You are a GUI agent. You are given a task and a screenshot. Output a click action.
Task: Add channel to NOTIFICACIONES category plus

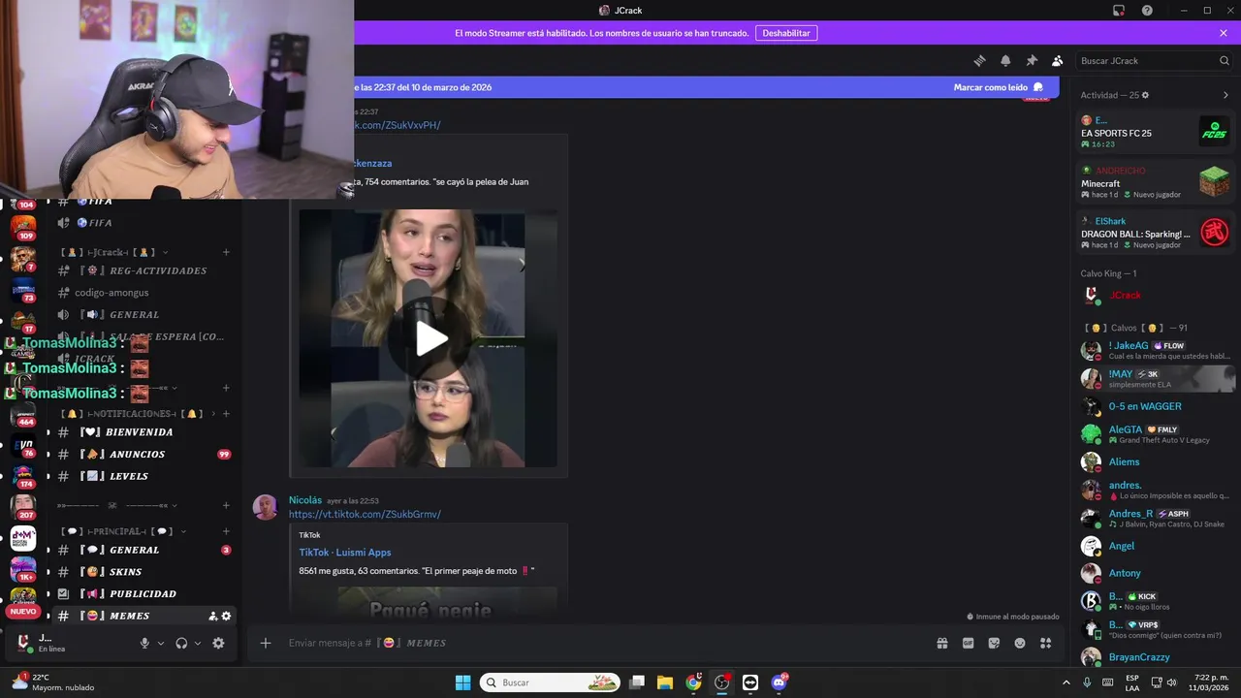pos(226,414)
